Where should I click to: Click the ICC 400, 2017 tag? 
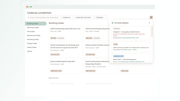(55, 54)
